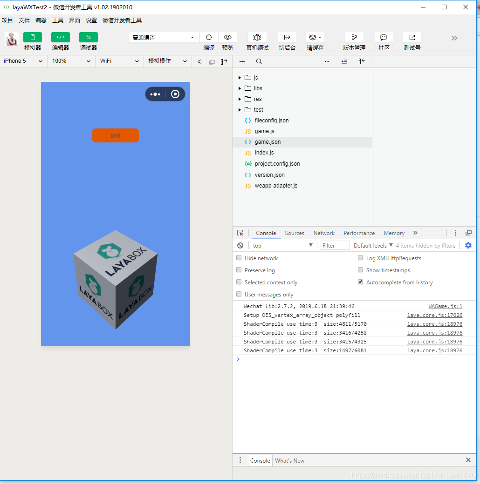Enable Log XMLHttpRequests checkbox
Screen dimensions: 480x484
tap(360, 258)
